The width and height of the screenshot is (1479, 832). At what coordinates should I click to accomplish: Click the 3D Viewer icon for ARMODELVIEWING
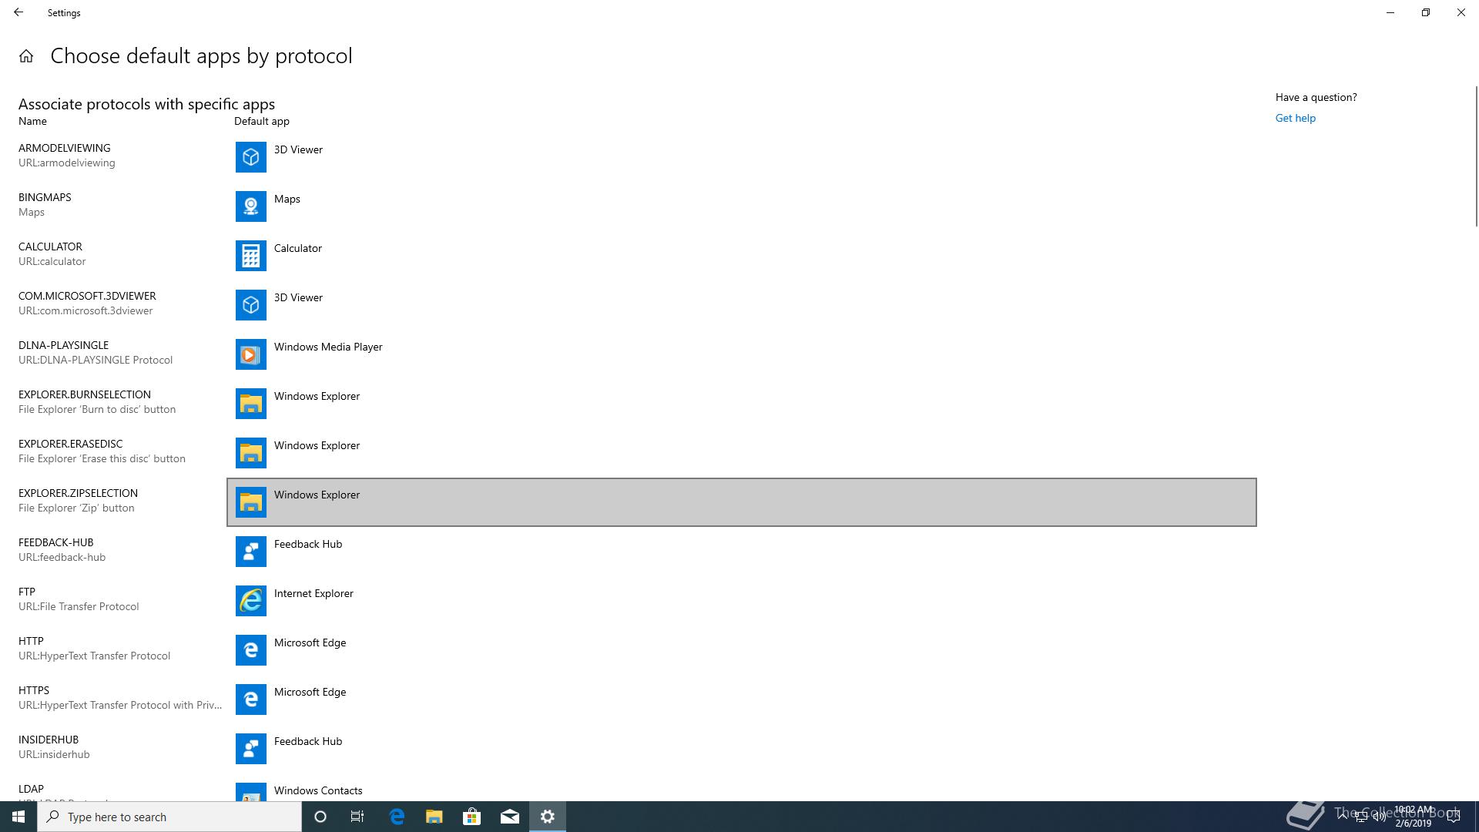coord(250,157)
